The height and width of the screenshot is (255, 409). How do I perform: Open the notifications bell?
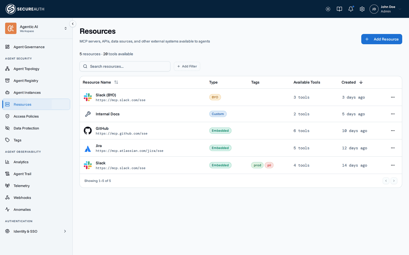[351, 9]
